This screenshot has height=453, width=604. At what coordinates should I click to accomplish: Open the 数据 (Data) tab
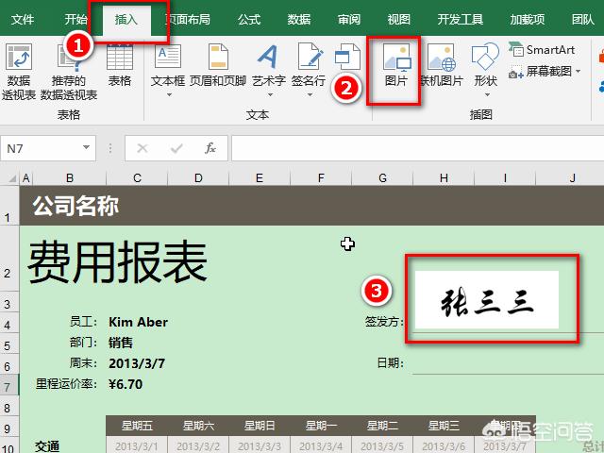pyautogui.click(x=299, y=19)
